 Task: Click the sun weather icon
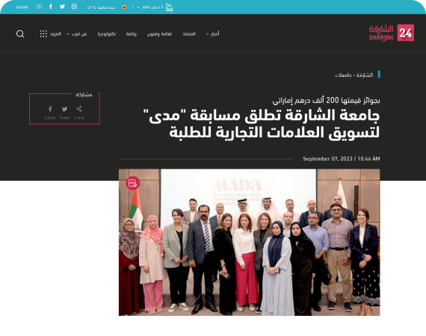coord(124,7)
